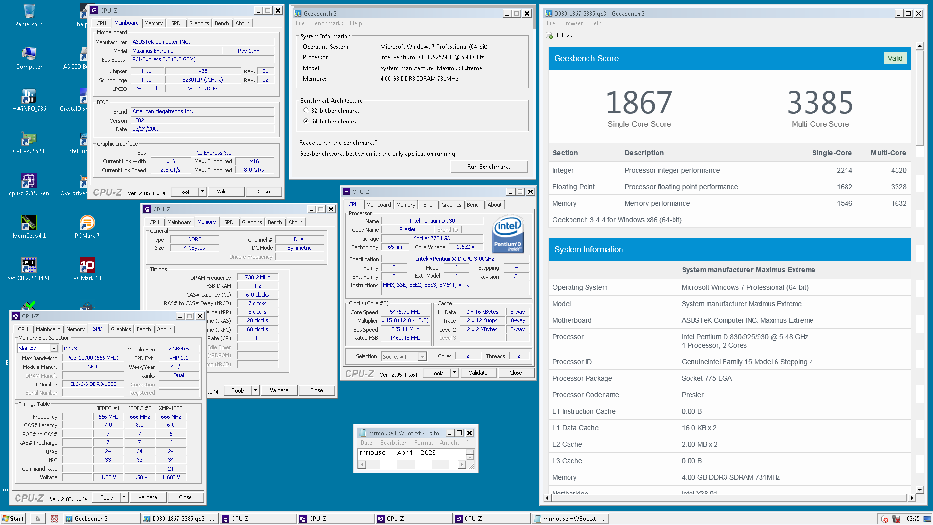This screenshot has height=525, width=933.
Task: Open Help menu in Geekbench 3 window
Action: click(356, 23)
